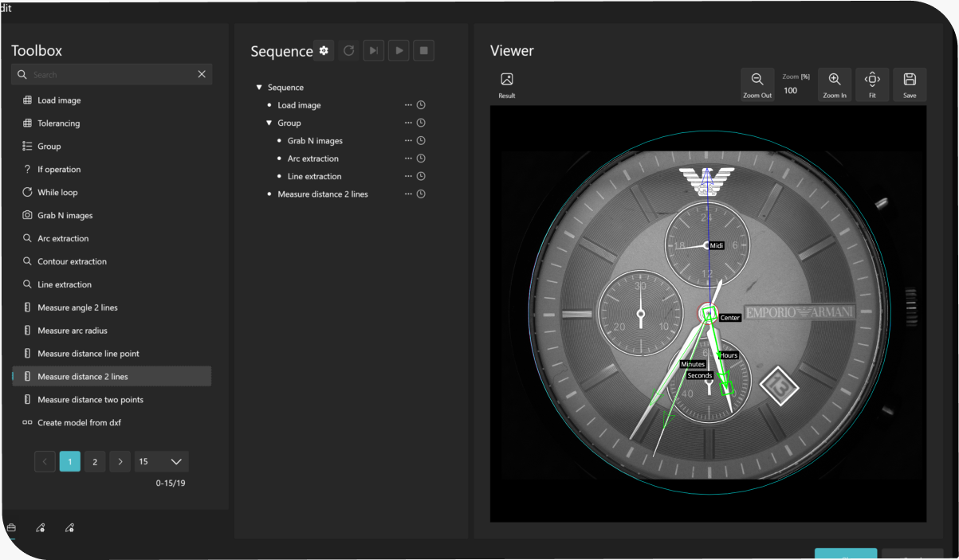Go to toolbox page 2
Image resolution: width=959 pixels, height=560 pixels.
pos(95,461)
